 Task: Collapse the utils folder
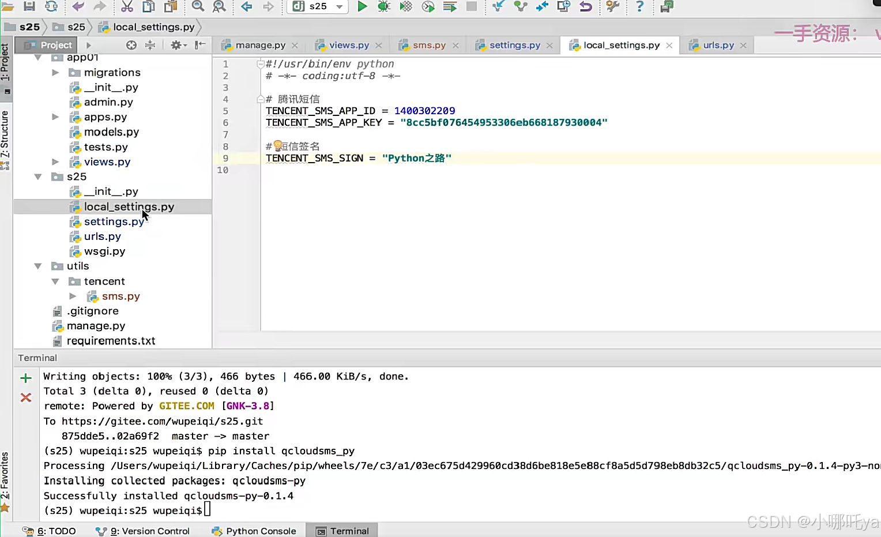tap(38, 266)
